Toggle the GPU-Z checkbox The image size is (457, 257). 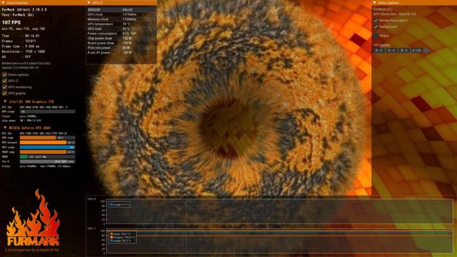pyautogui.click(x=4, y=80)
